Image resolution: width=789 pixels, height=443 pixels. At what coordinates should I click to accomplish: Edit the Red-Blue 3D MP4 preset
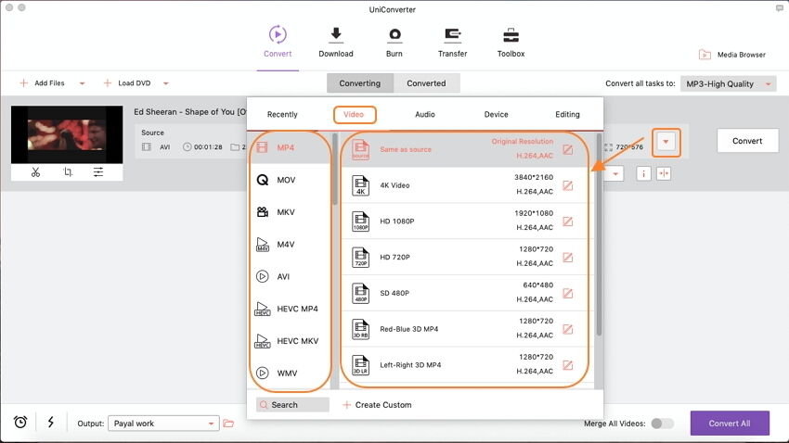[x=567, y=329]
